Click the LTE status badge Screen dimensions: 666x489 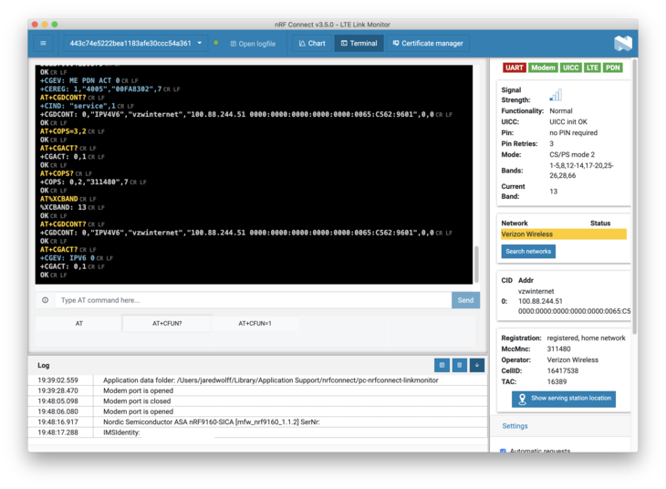click(x=592, y=68)
